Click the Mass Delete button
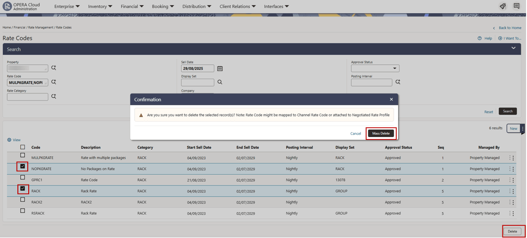The height and width of the screenshot is (238, 527). point(381,133)
